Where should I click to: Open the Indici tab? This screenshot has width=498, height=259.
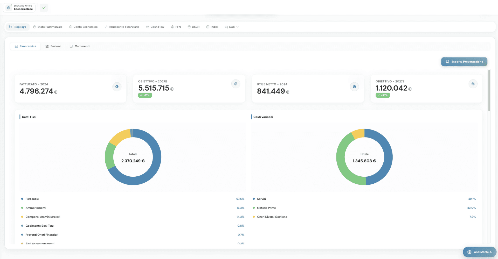point(212,27)
